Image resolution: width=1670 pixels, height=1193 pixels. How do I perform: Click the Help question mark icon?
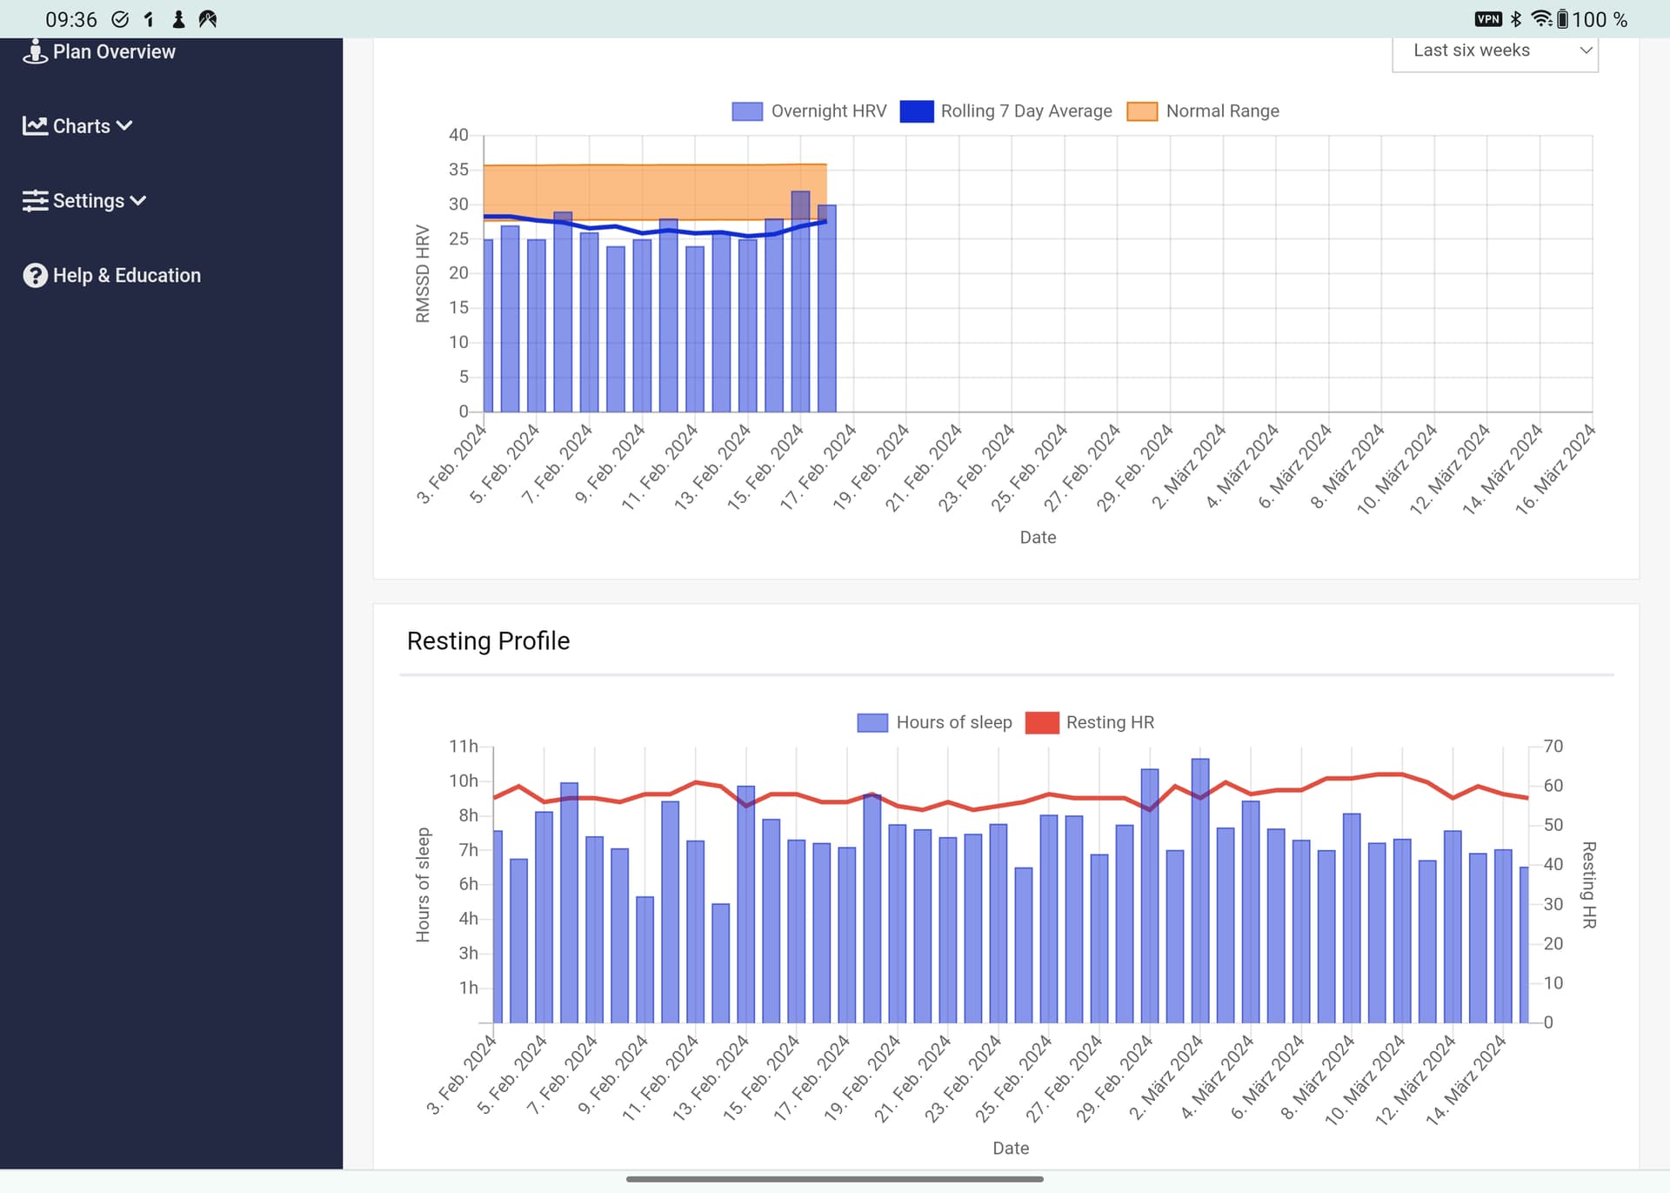coord(35,276)
